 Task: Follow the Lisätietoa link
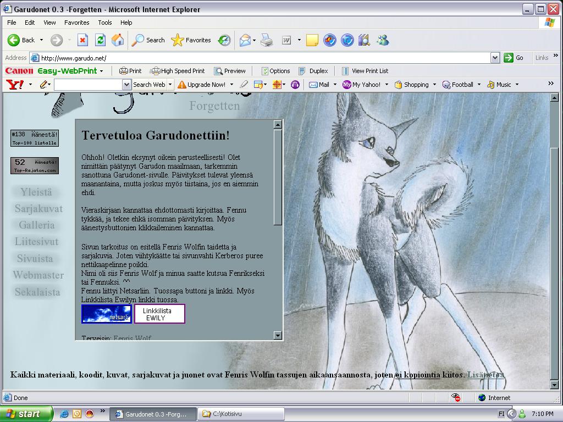point(485,375)
